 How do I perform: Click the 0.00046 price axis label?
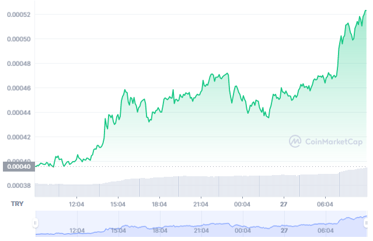pyautogui.click(x=18, y=88)
